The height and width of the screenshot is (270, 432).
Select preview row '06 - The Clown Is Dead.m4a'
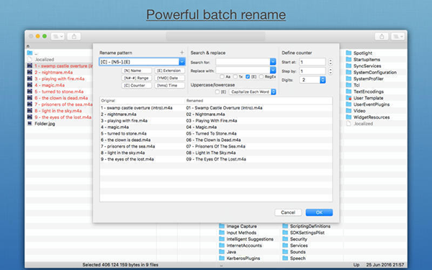[x=216, y=140]
